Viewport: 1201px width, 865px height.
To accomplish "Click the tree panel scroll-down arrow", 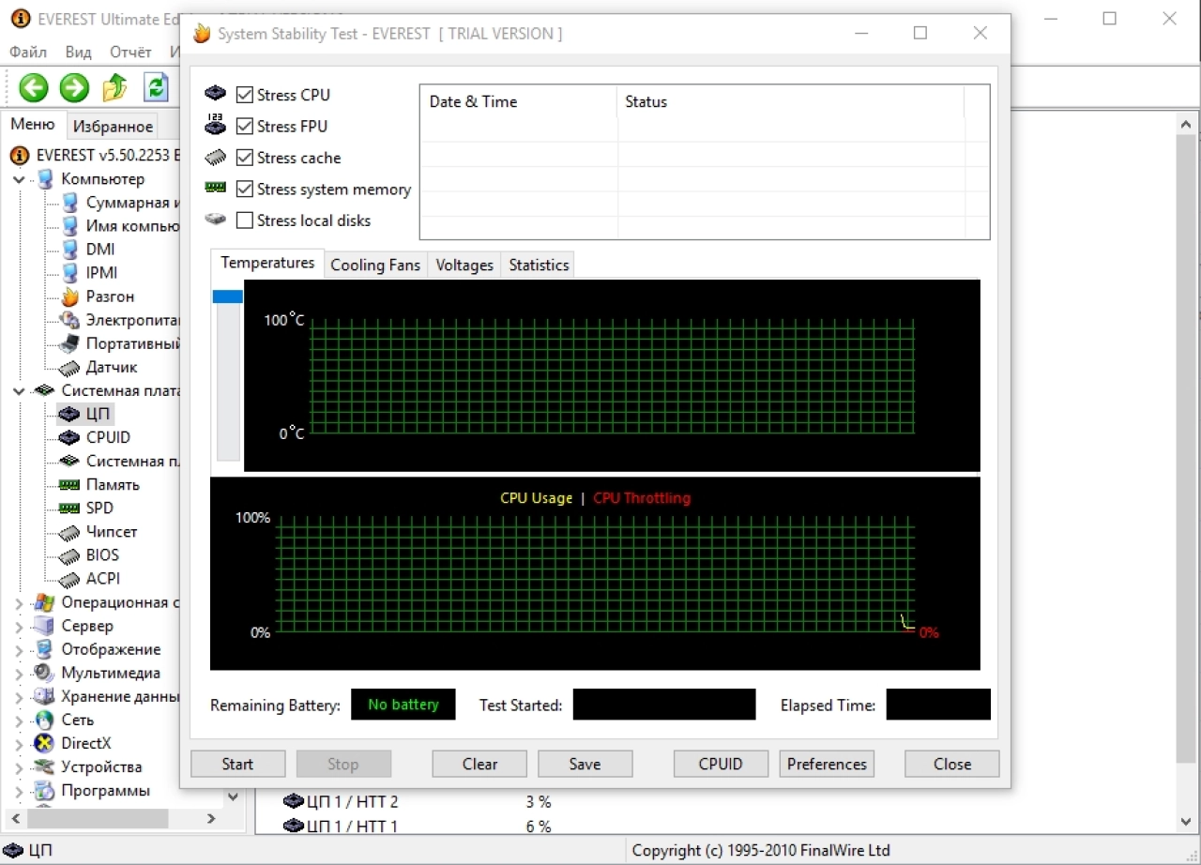I will (x=234, y=797).
